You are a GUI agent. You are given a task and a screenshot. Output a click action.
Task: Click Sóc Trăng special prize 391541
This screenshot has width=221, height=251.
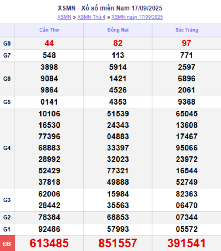pyautogui.click(x=187, y=243)
